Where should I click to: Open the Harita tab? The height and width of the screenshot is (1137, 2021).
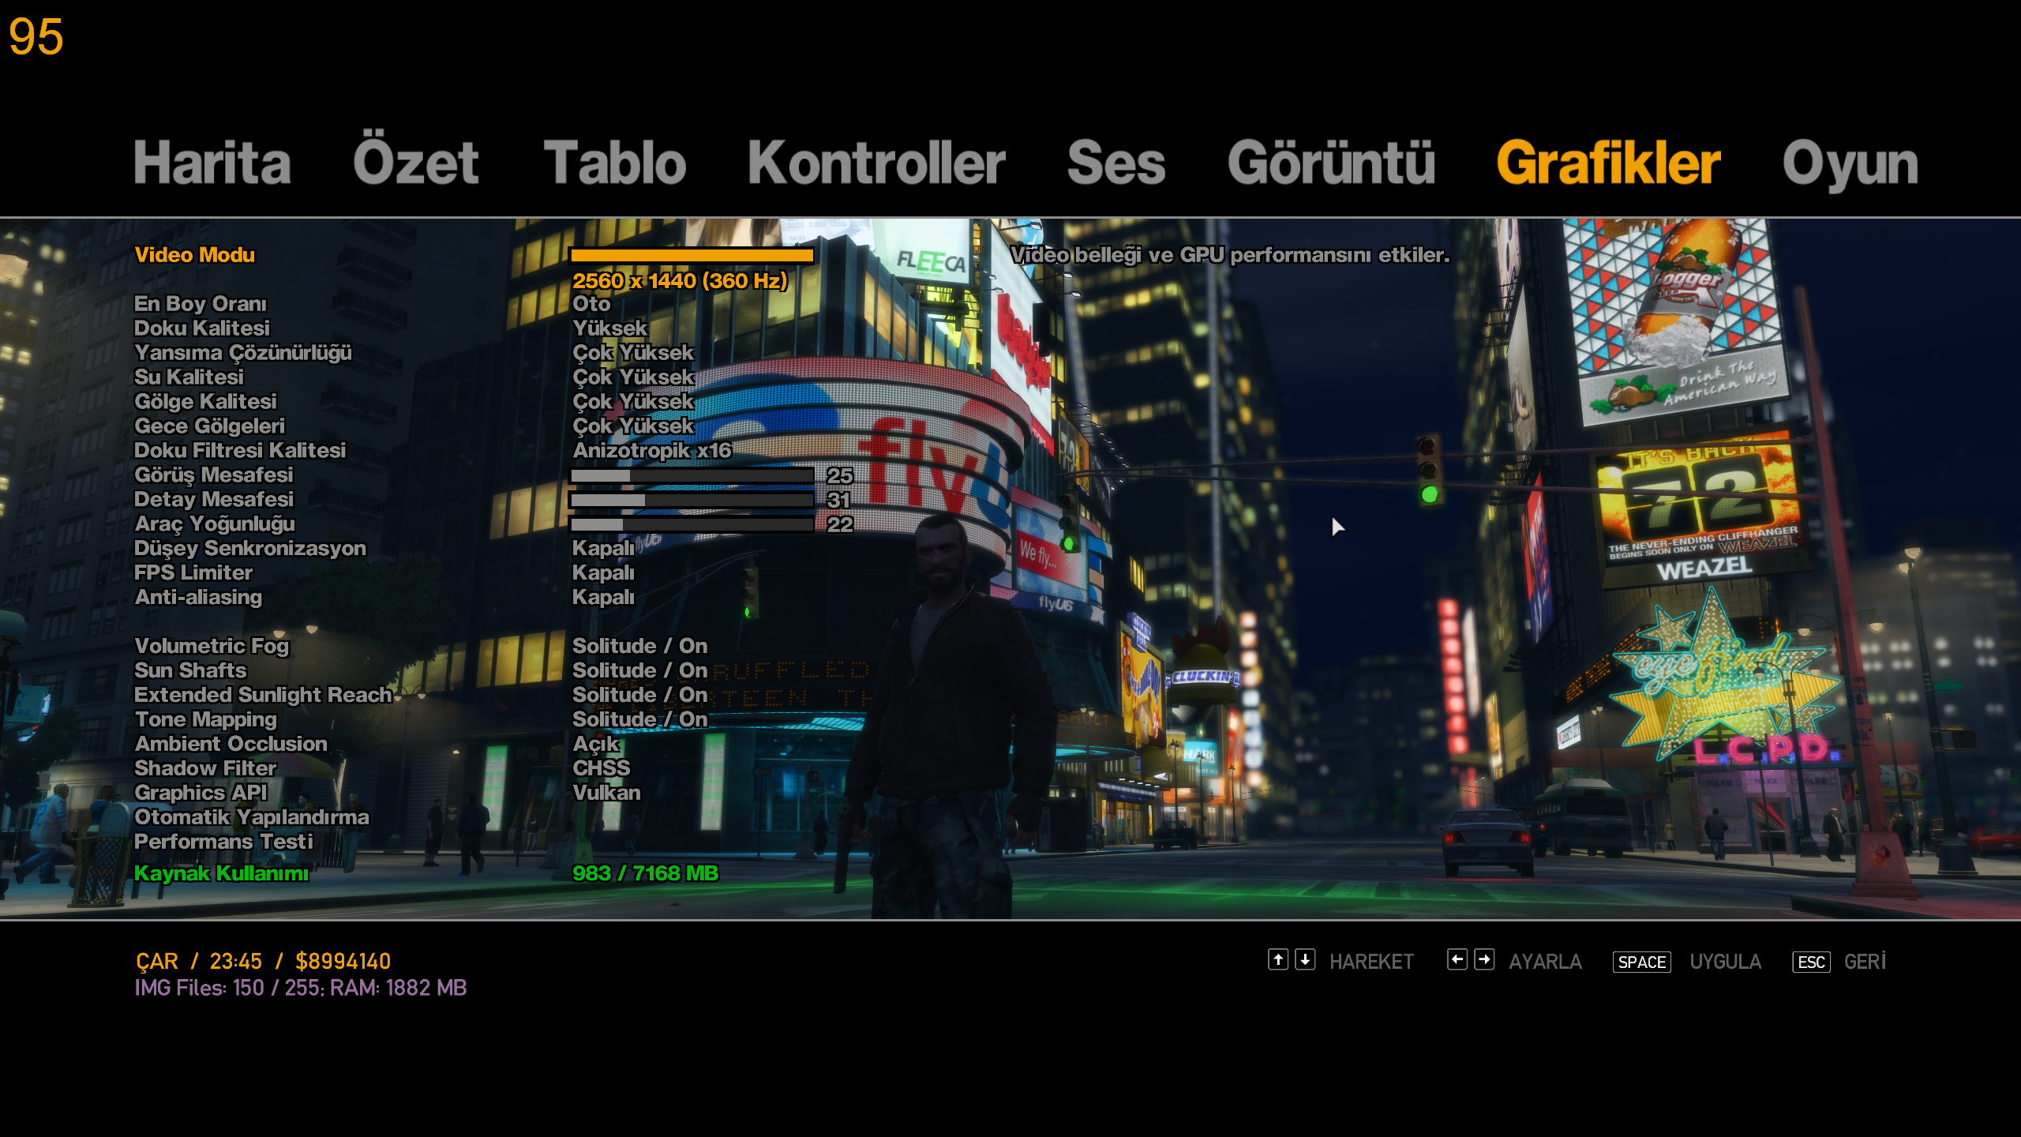pos(212,163)
